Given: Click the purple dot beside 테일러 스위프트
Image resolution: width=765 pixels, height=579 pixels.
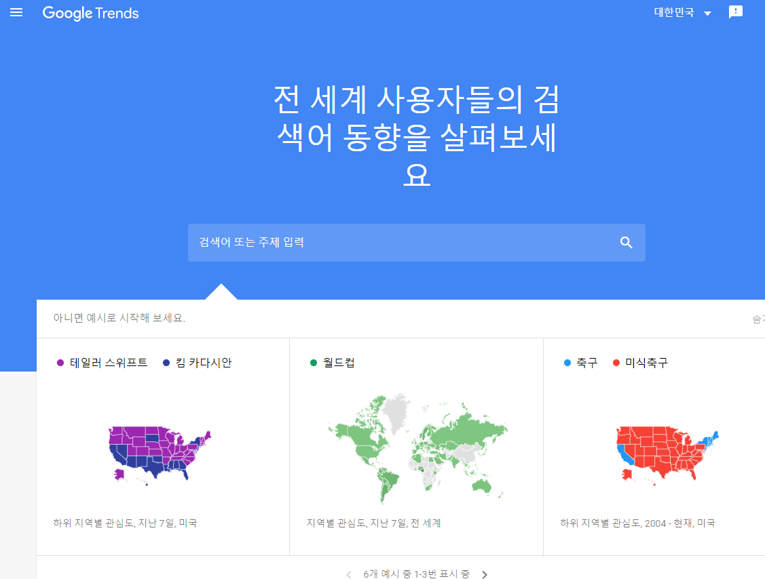Looking at the screenshot, I should pyautogui.click(x=60, y=363).
